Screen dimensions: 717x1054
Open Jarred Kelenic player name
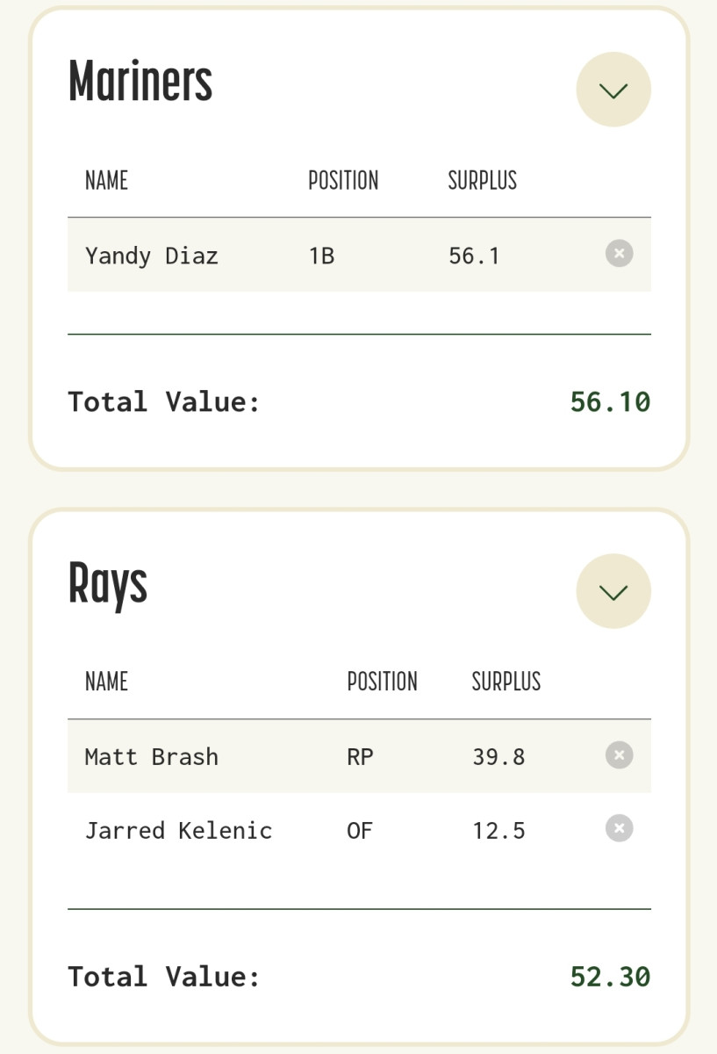(178, 830)
